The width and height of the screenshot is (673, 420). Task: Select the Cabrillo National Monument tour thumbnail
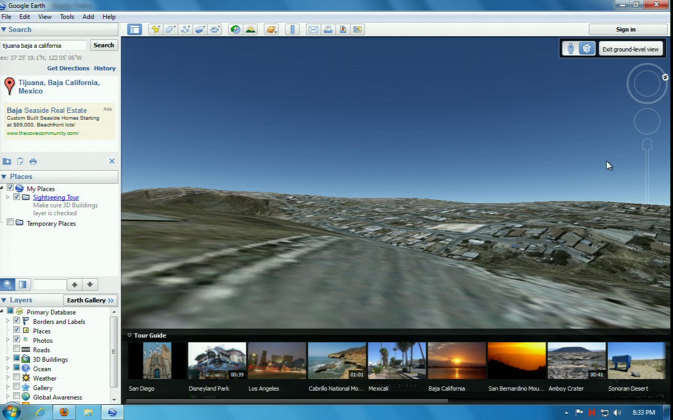[x=336, y=361]
